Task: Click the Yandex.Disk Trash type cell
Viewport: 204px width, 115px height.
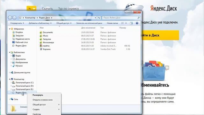Action: point(108,49)
